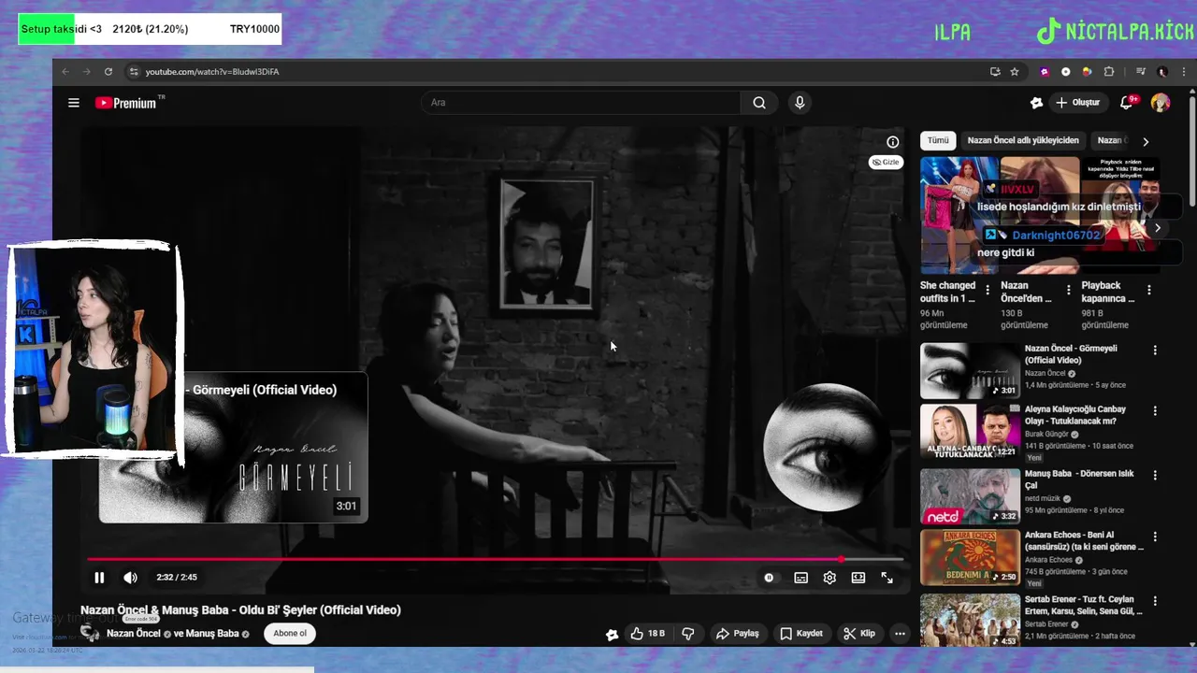Click the video title Oldu Bi' Şeyler
Image resolution: width=1197 pixels, height=673 pixels.
(240, 610)
